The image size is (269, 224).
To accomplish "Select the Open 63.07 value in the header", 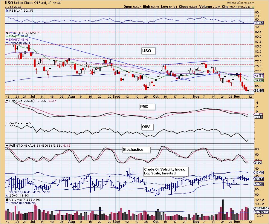I will tap(132, 7).
